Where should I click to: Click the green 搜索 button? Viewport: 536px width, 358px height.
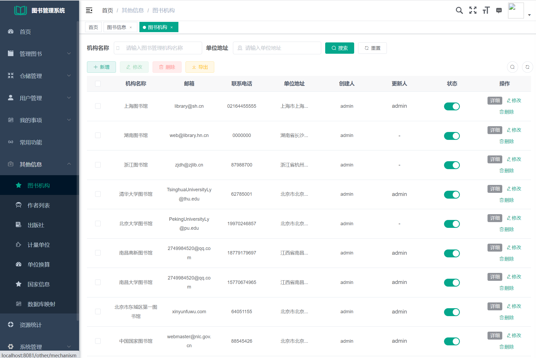(x=339, y=48)
